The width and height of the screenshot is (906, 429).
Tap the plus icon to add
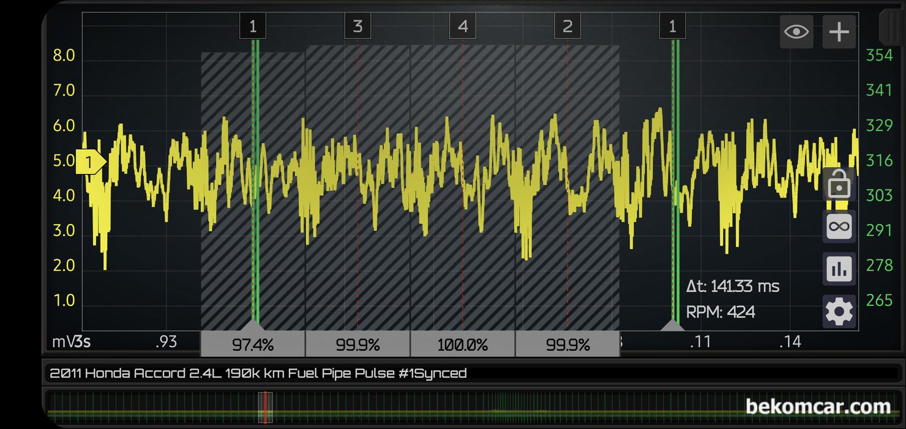click(x=839, y=32)
